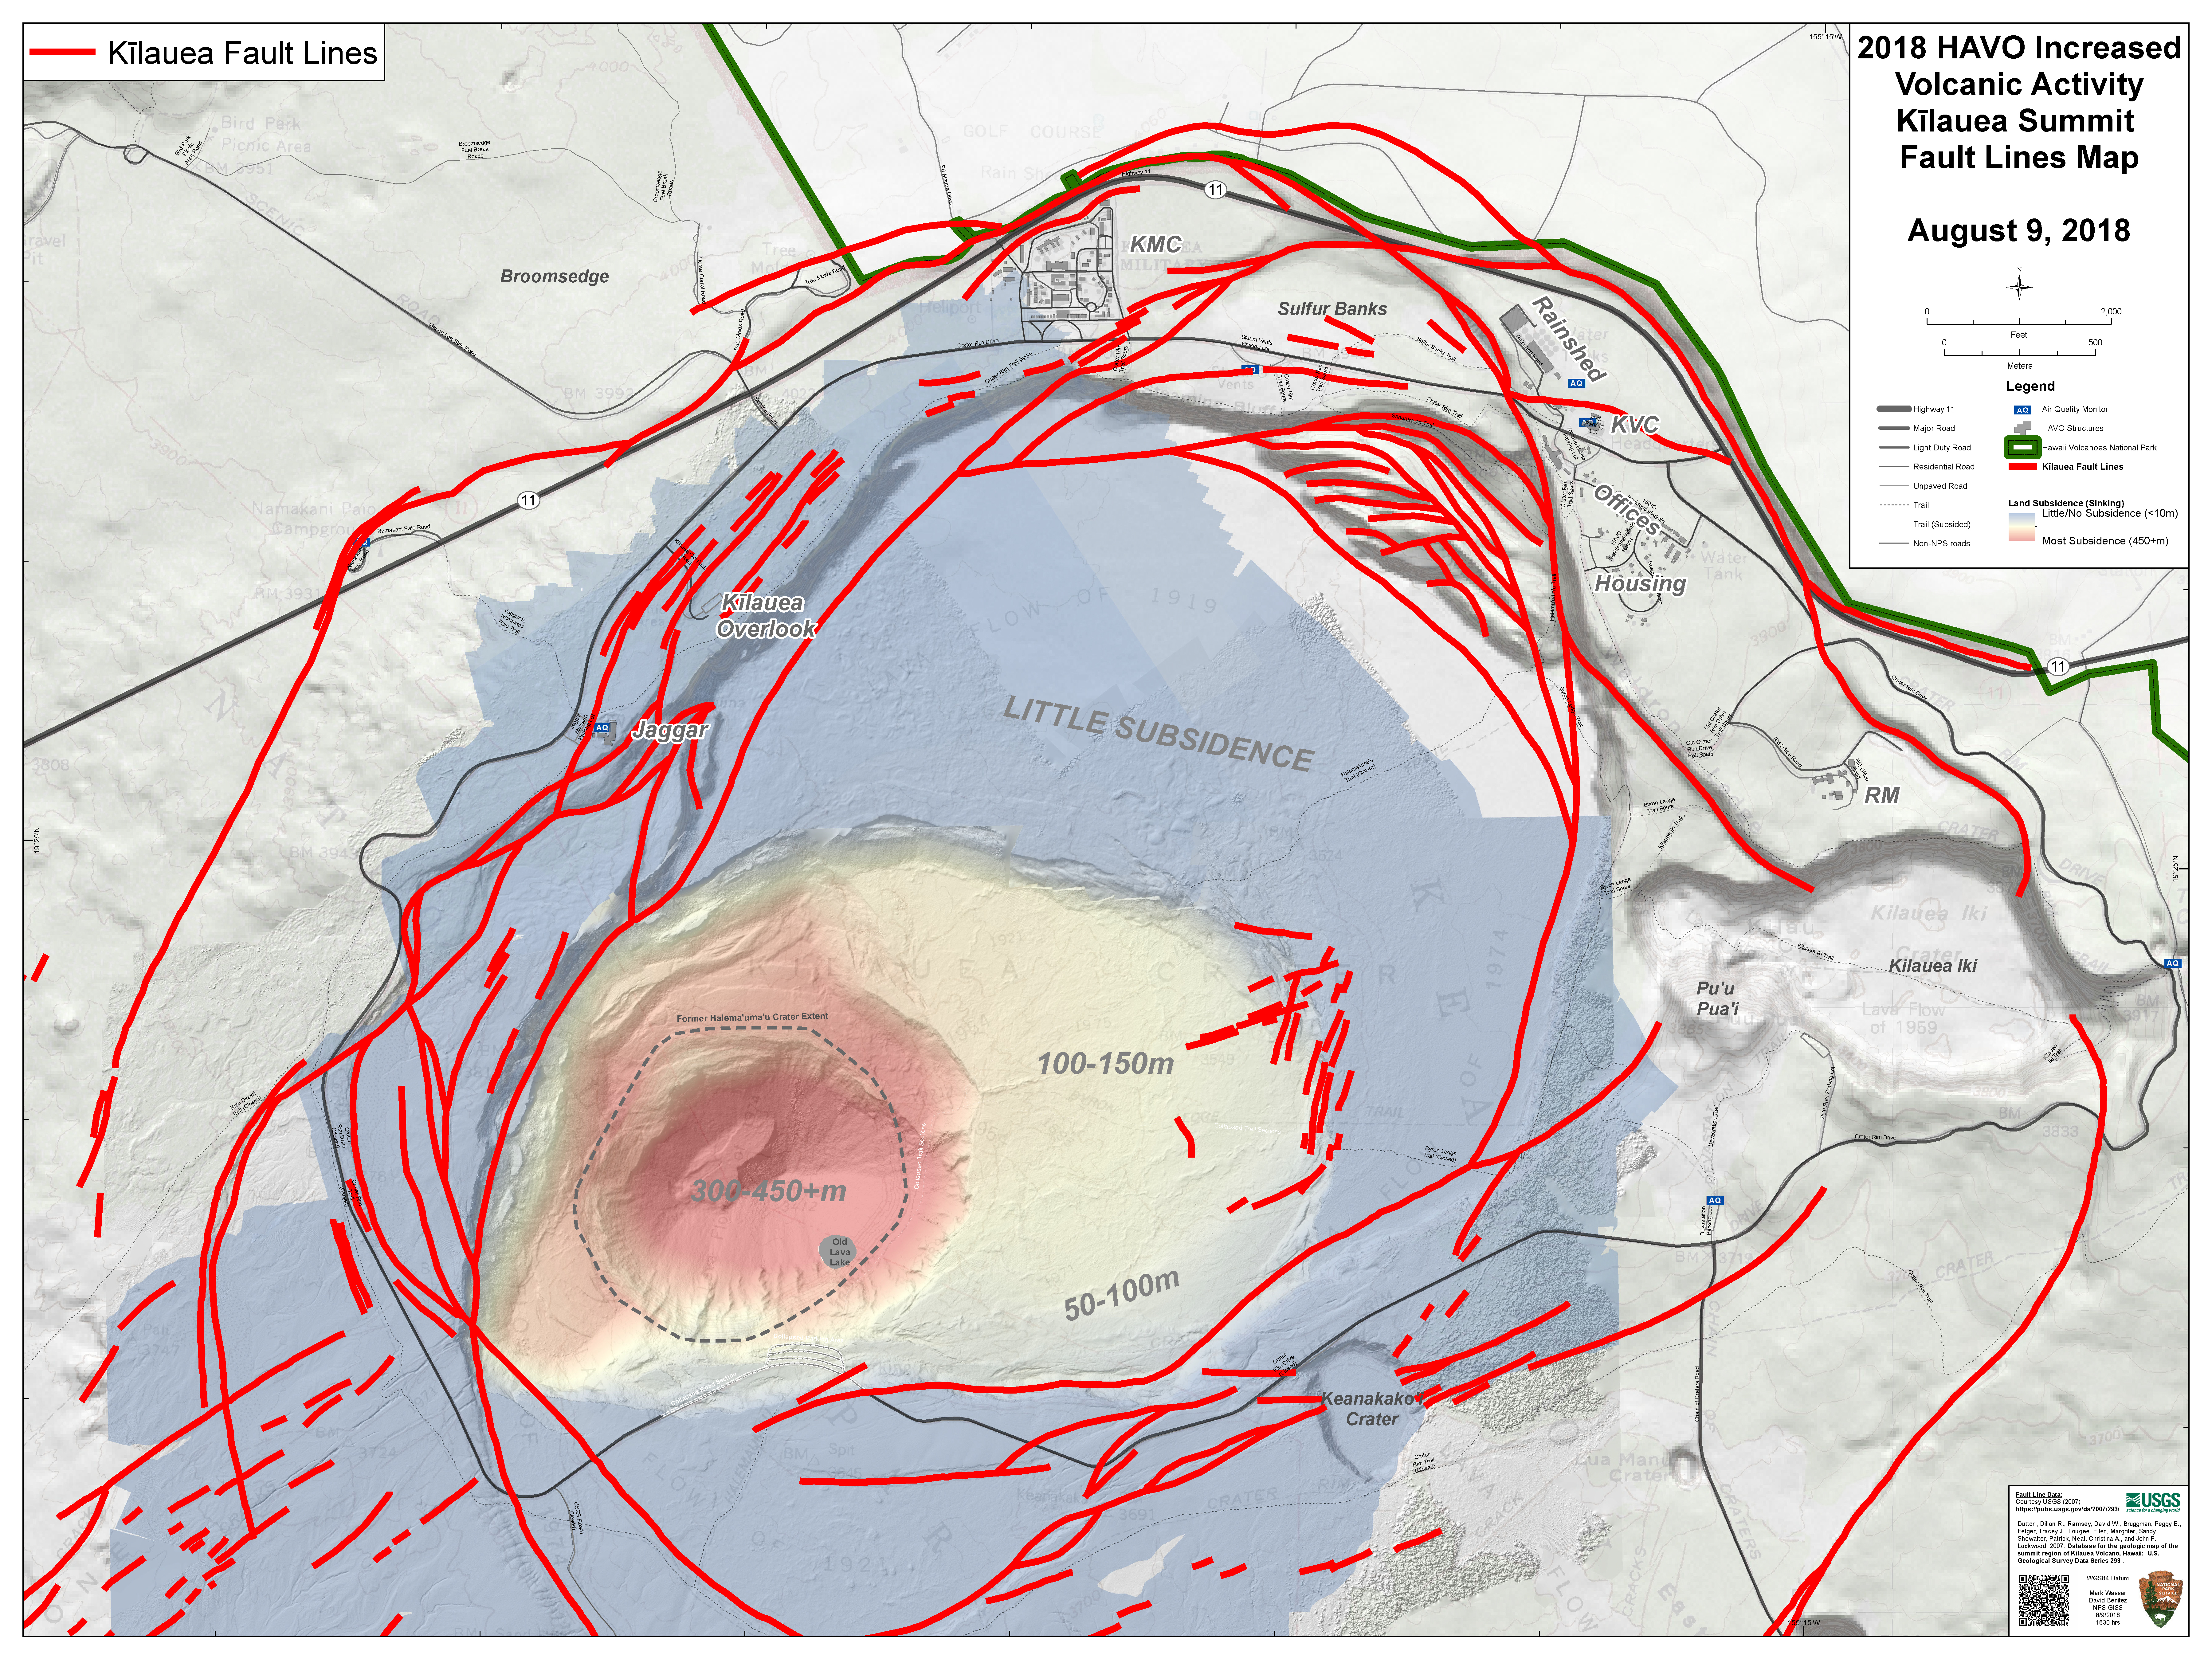Image resolution: width=2212 pixels, height=1659 pixels.
Task: Click the 'Light Duty Road' legend label
Action: (1942, 448)
